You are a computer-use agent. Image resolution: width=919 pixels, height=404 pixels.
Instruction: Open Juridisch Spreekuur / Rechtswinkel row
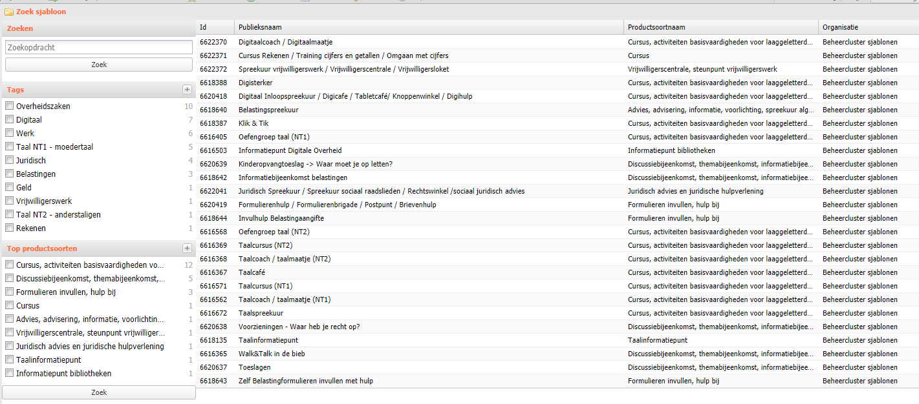[x=557, y=191]
